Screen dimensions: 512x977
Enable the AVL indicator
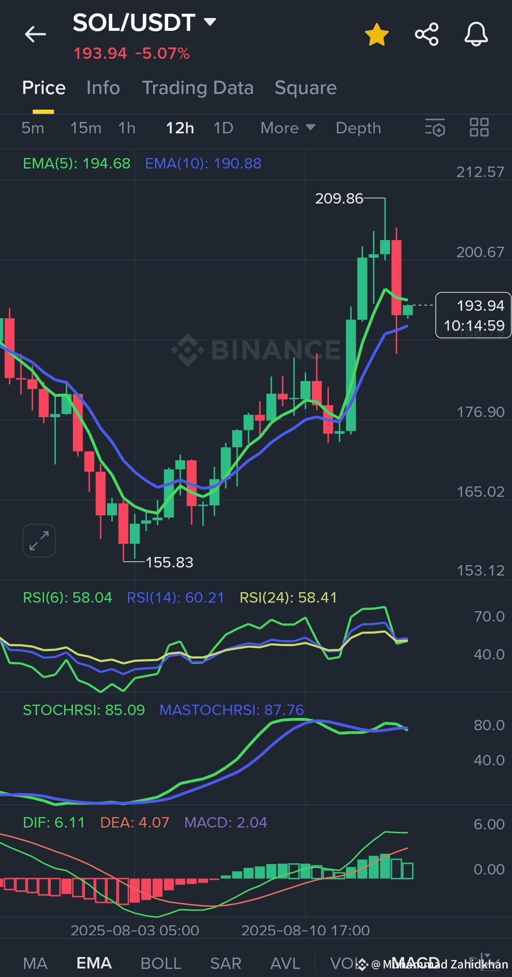click(x=285, y=963)
